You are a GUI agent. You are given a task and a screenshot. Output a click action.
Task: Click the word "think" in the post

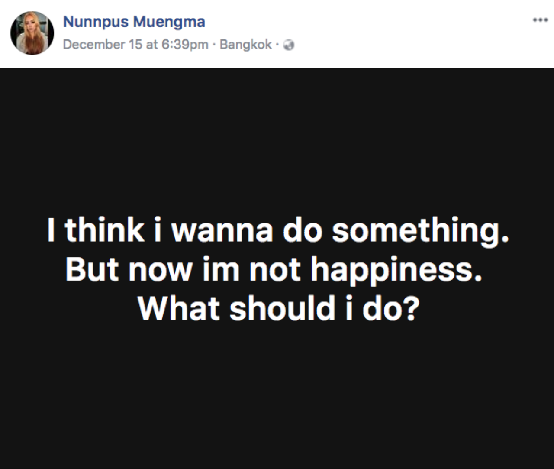point(104,230)
